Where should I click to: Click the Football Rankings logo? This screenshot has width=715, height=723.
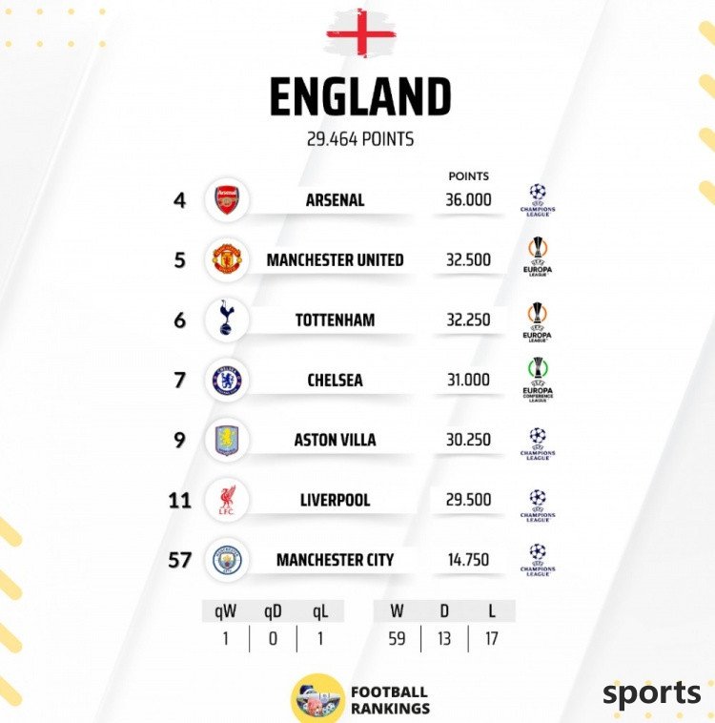coord(317,698)
